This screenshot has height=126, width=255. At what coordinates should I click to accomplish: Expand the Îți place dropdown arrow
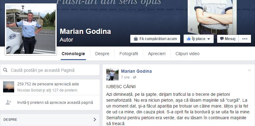tap(209, 39)
